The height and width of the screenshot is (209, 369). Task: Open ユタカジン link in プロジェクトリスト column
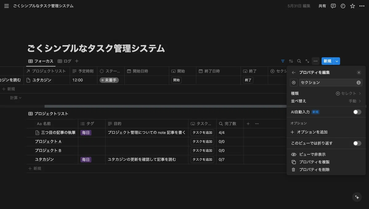42,80
